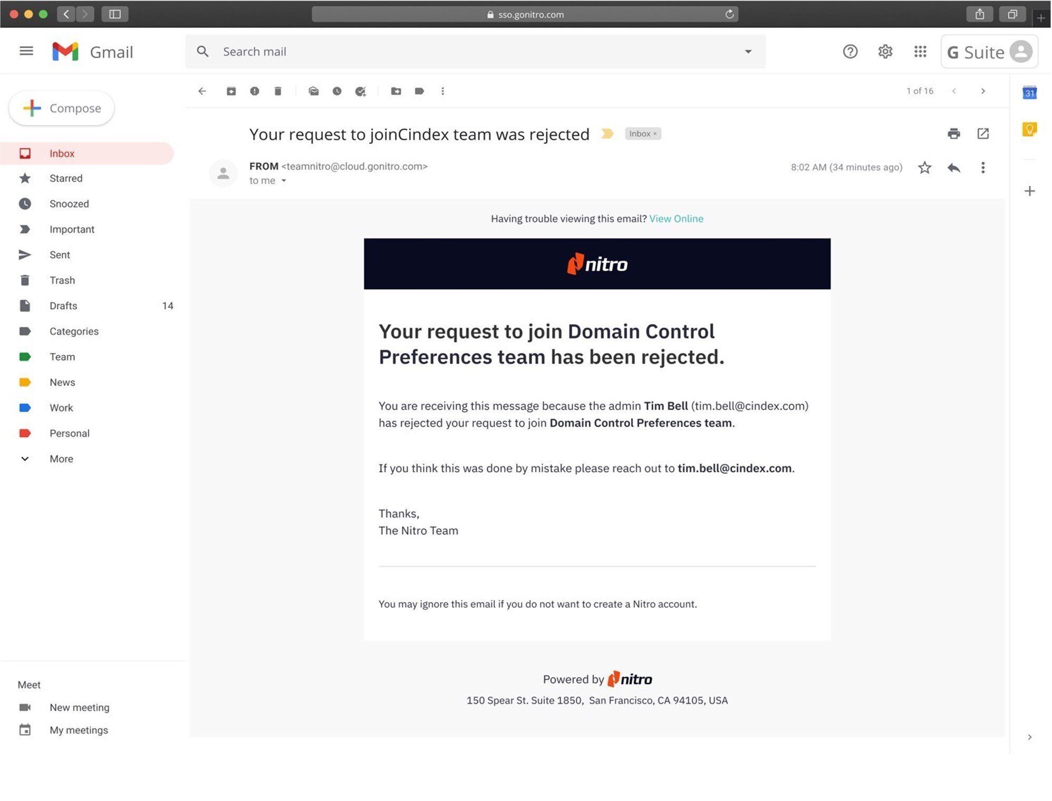This screenshot has width=1052, height=801.
Task: Open search options dropdown arrow
Action: coord(748,52)
